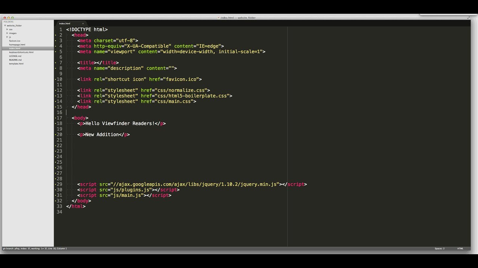Select index.html in the sidebar file list
Image resolution: width=478 pixels, height=268 pixels.
click(15, 48)
